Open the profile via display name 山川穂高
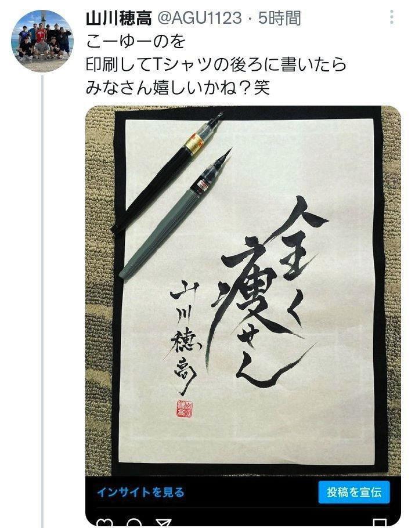 (x=119, y=18)
